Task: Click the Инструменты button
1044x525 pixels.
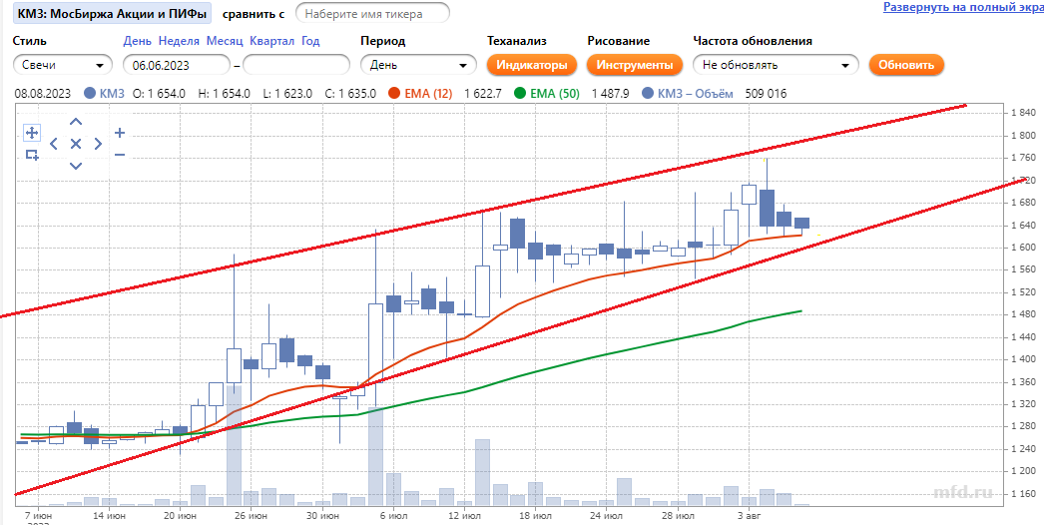Action: [635, 65]
